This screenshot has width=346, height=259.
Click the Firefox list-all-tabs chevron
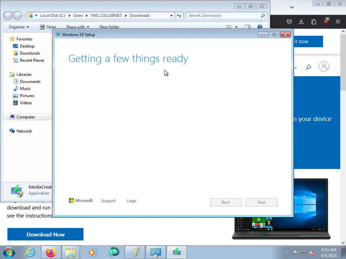click(292, 7)
